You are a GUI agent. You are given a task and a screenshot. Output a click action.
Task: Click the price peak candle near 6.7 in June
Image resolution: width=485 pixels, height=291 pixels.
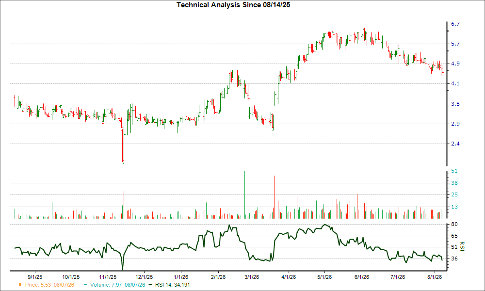pos(363,32)
